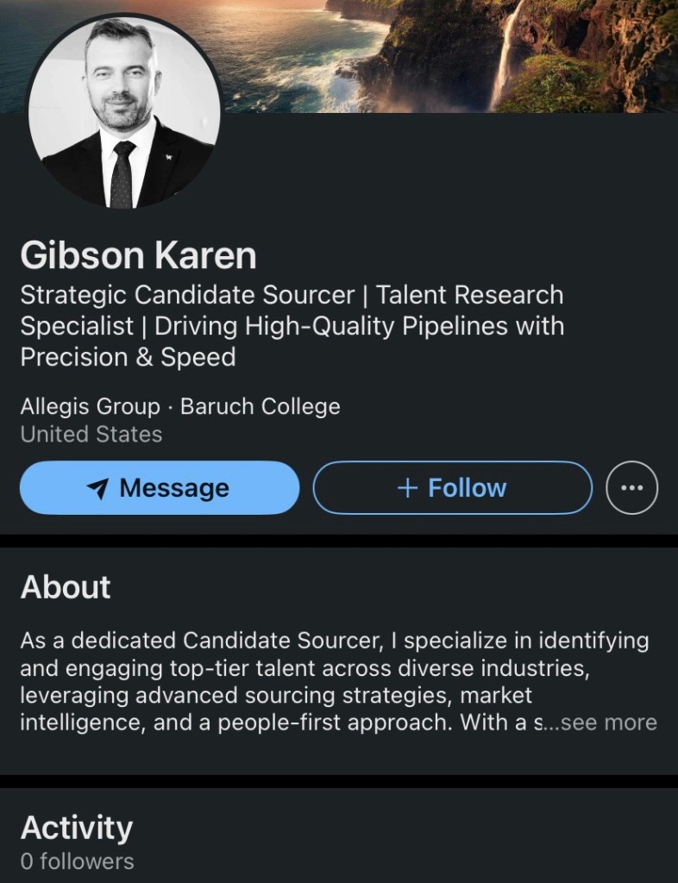Open the Baruch College school link

click(260, 406)
